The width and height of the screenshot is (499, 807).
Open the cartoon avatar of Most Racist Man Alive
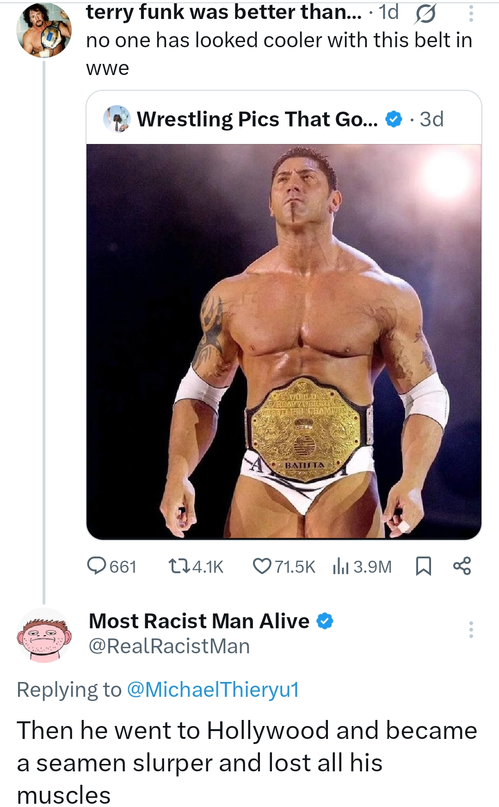pos(44,635)
